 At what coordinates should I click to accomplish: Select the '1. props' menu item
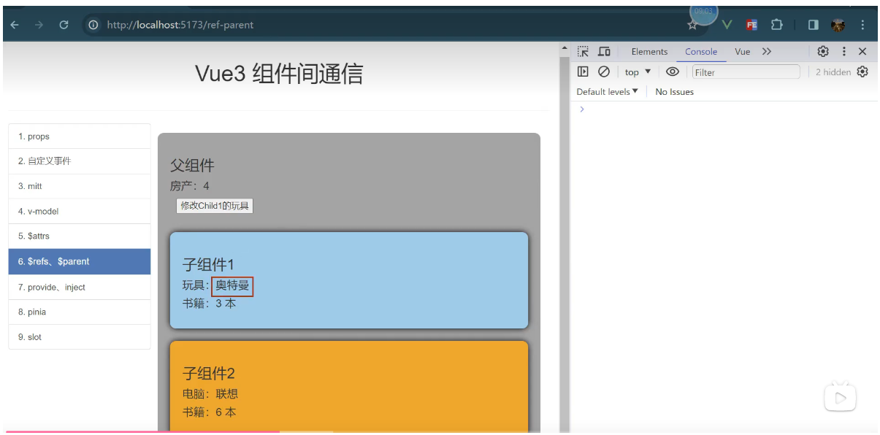(x=80, y=136)
